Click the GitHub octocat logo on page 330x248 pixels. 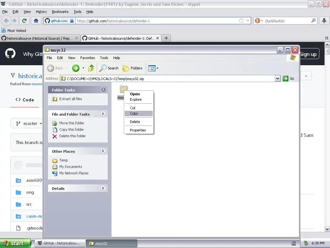(10, 53)
